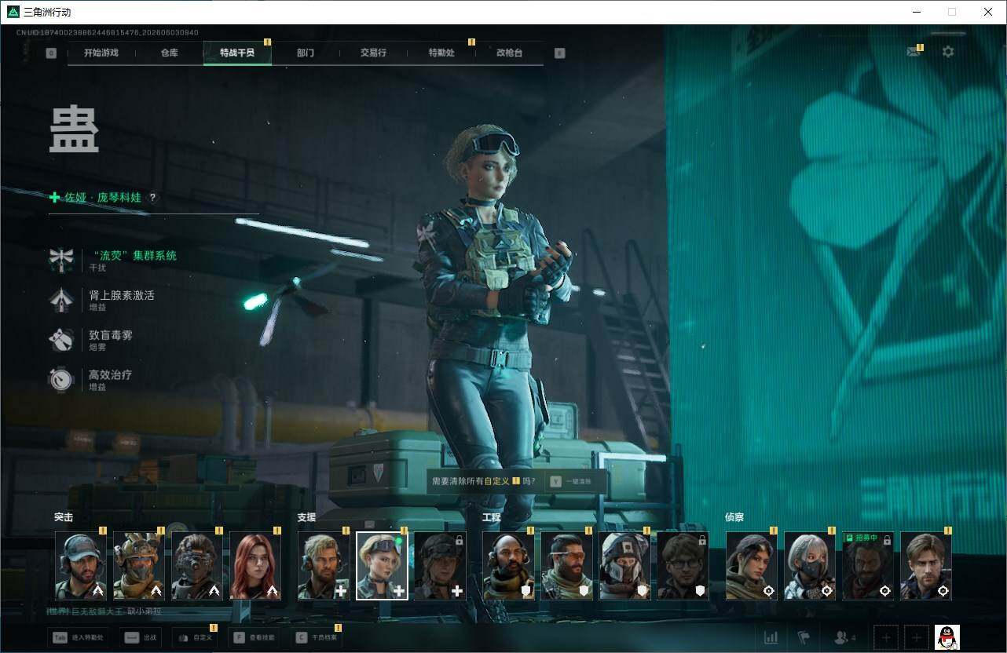Select the silver-haired masked 侦察 operator
Screen dimensions: 1007x653
tap(810, 566)
